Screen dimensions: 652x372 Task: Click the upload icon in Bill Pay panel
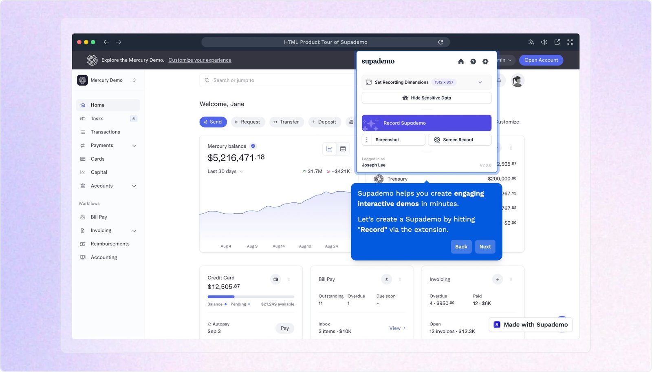click(387, 279)
